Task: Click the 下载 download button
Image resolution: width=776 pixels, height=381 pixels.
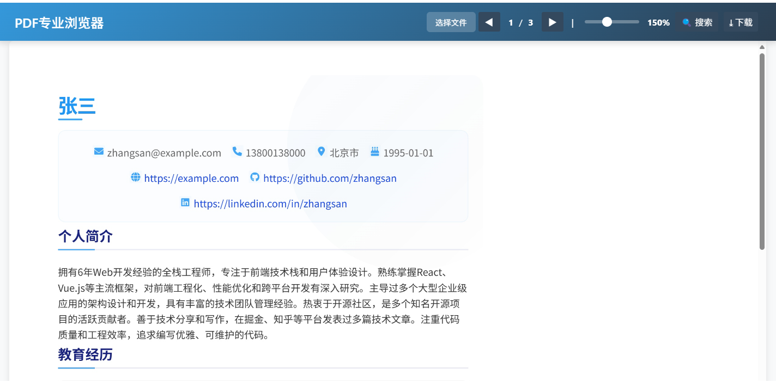Action: coord(740,22)
